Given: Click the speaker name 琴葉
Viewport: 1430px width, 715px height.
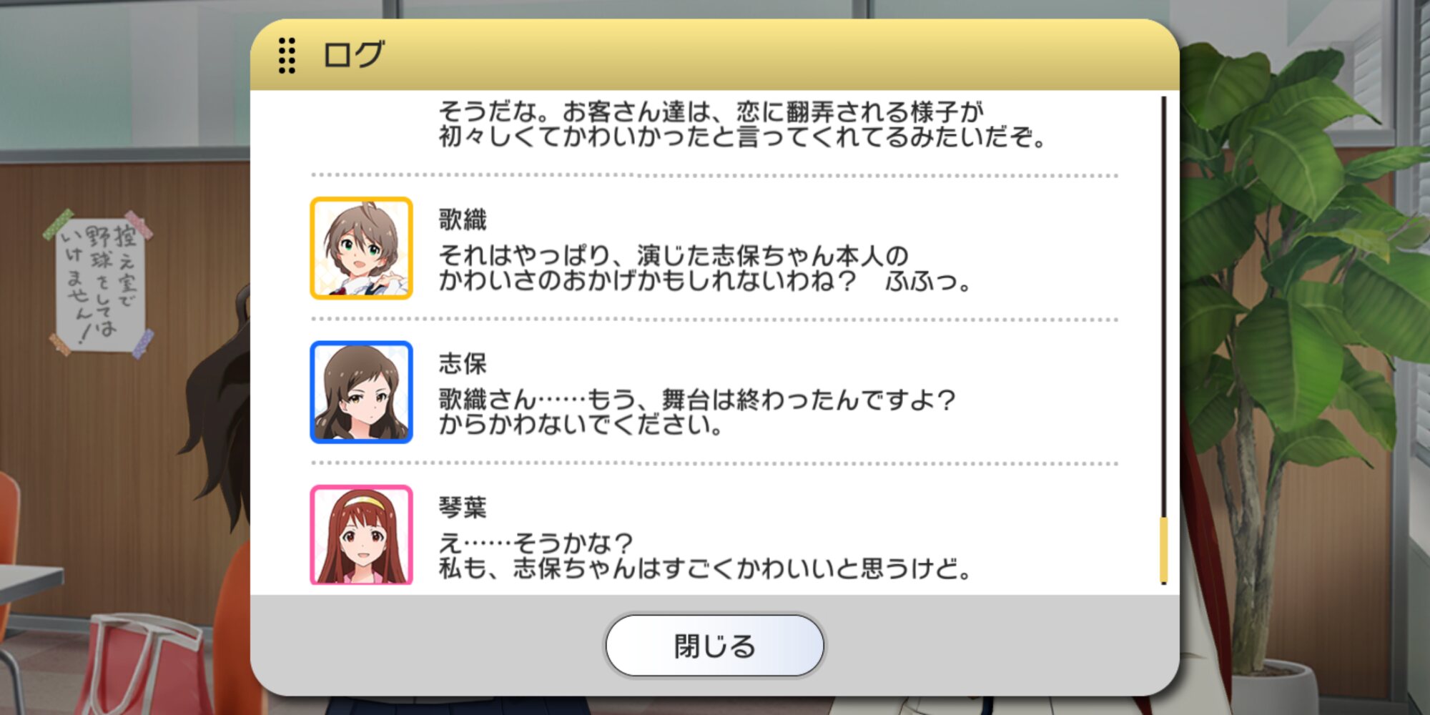Looking at the screenshot, I should [463, 507].
